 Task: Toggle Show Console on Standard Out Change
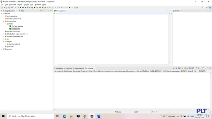click(190, 68)
